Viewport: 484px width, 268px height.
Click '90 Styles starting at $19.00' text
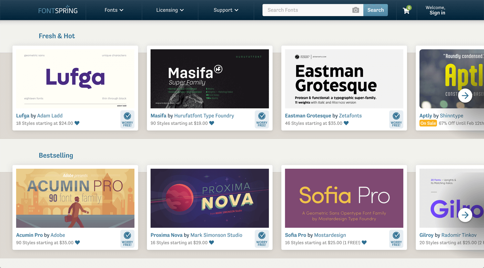[179, 123]
